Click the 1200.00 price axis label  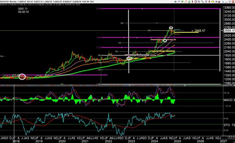click(229, 79)
